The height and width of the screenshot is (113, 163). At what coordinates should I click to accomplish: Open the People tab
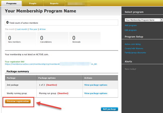(x=32, y=4)
